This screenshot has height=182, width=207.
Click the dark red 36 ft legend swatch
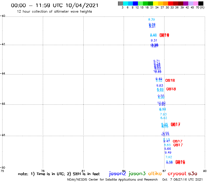tap(176, 3)
